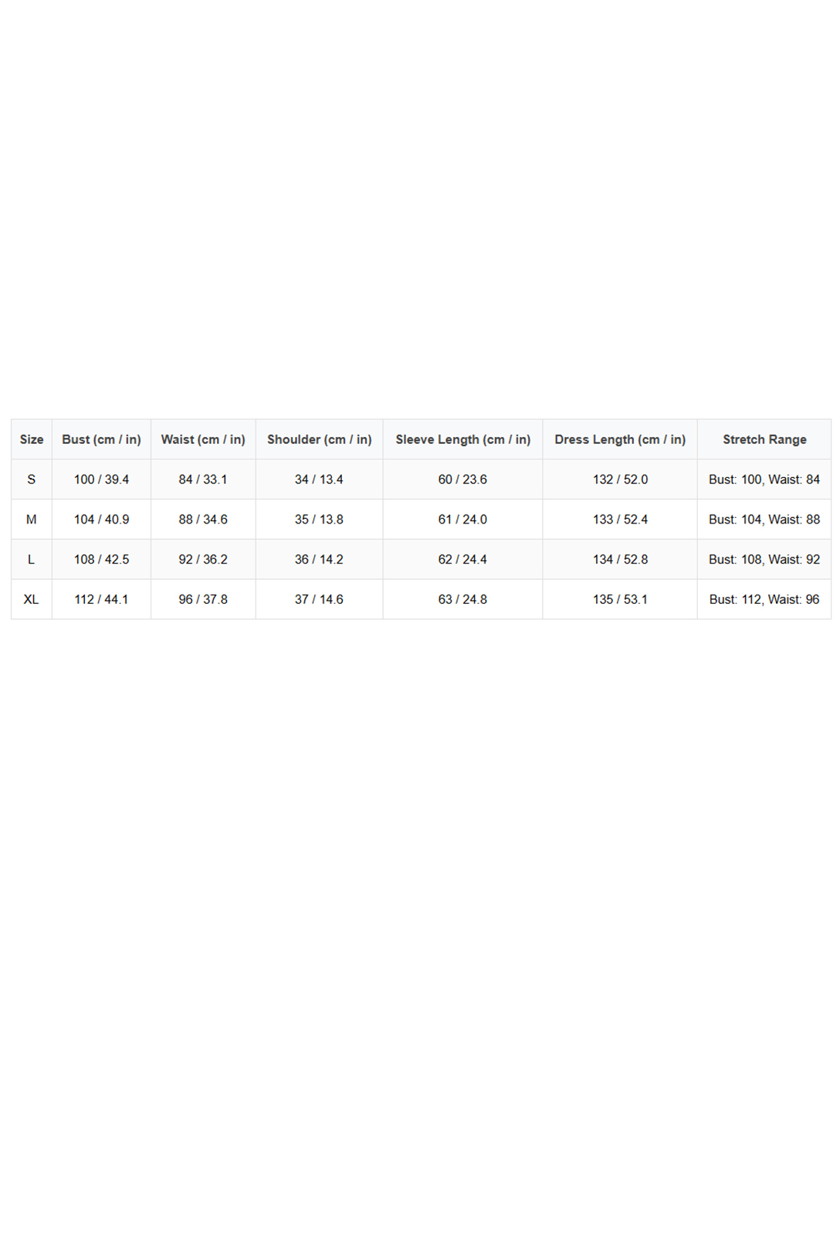This screenshot has width=840, height=1260.
Task: Click the 112 / 44.1 bust value
Action: coord(101,599)
